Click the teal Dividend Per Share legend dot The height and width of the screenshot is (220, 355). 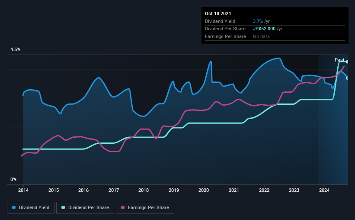(x=63, y=207)
